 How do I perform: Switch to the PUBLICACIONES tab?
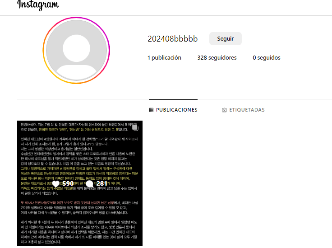(173, 110)
